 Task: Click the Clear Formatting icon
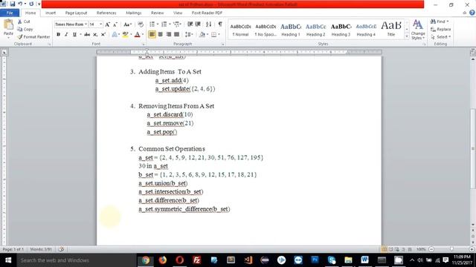click(x=141, y=24)
